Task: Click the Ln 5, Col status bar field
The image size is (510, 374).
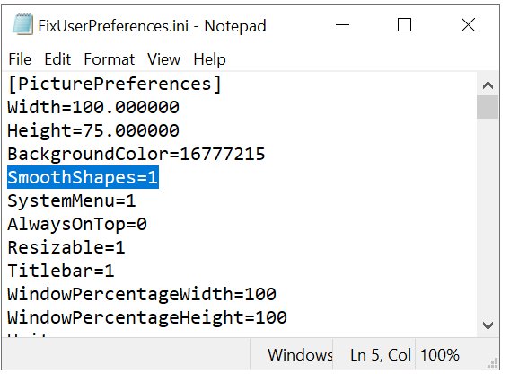Action: pyautogui.click(x=381, y=355)
